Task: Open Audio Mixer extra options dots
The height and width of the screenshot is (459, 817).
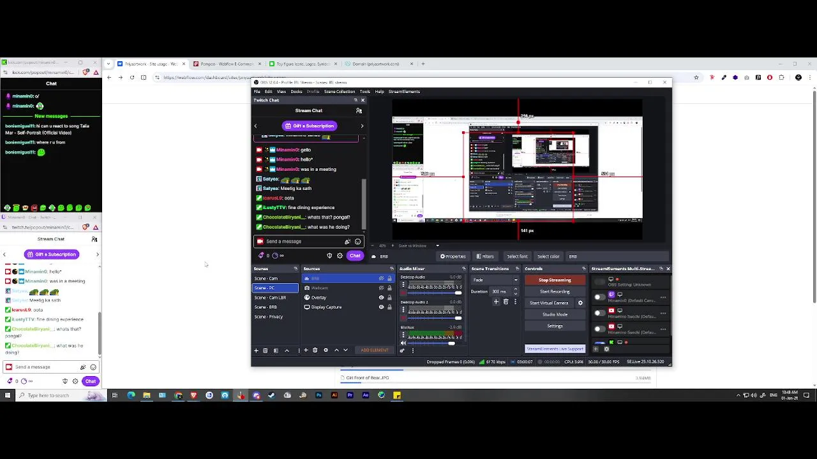Action: (412, 350)
